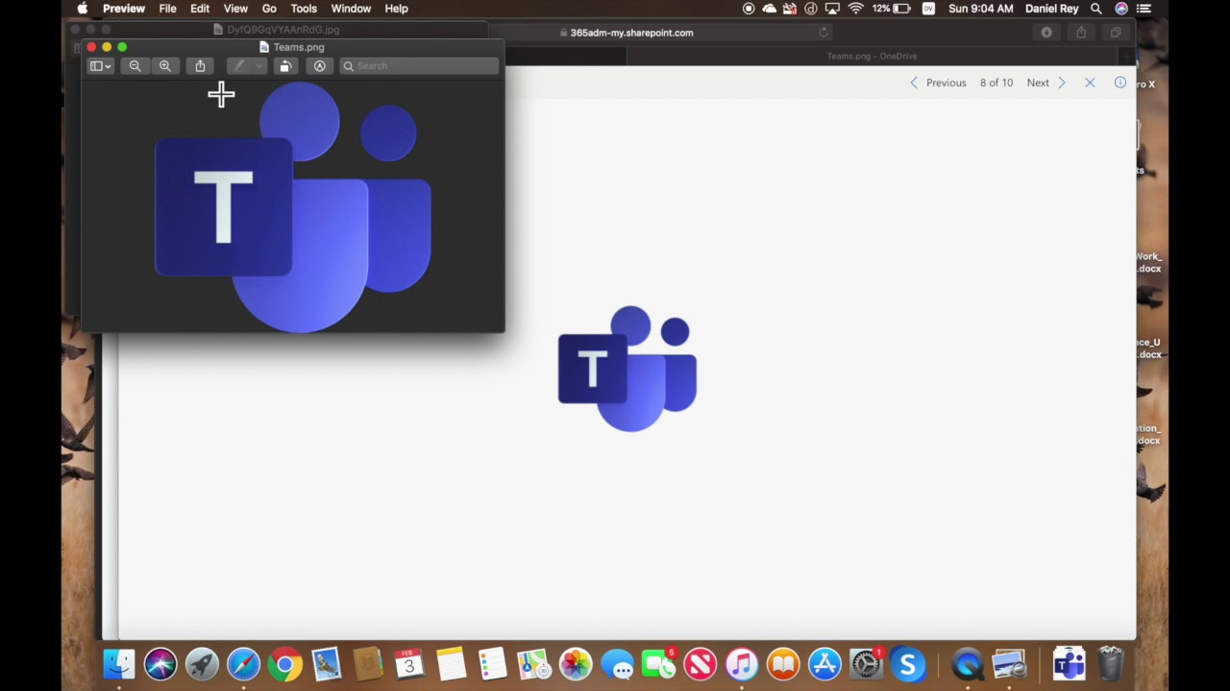Open System Preferences from the Dock
Image resolution: width=1230 pixels, height=691 pixels.
point(866,663)
